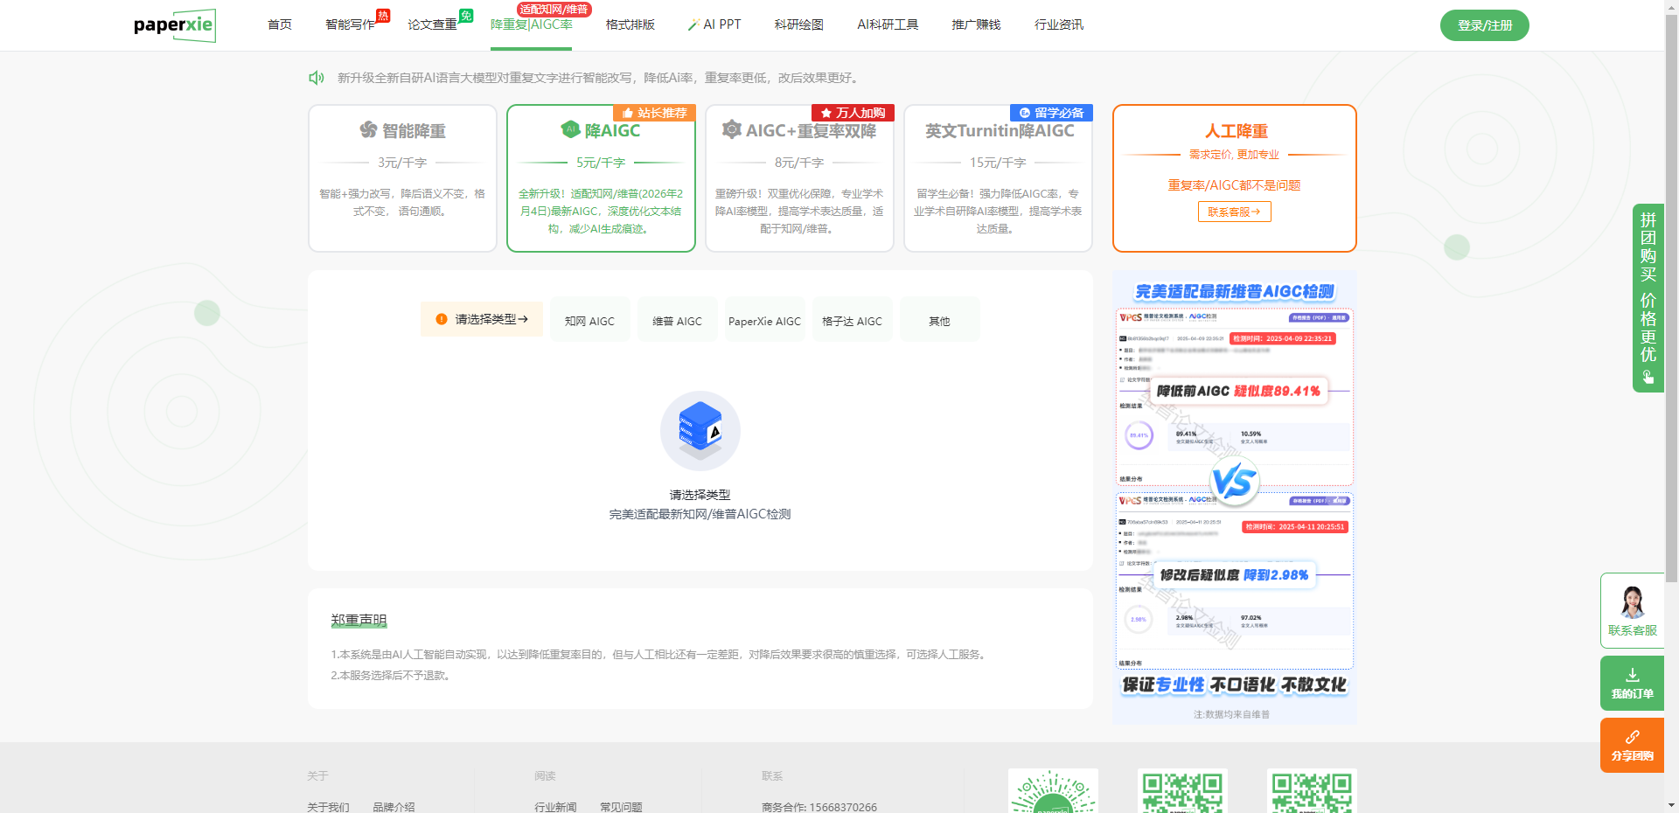Click the 联系客服 floating button
This screenshot has width=1679, height=813.
(x=1632, y=610)
